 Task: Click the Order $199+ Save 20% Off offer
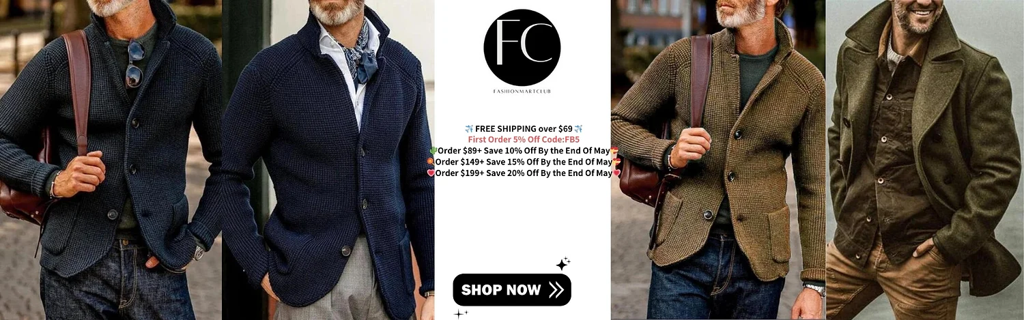[524, 173]
